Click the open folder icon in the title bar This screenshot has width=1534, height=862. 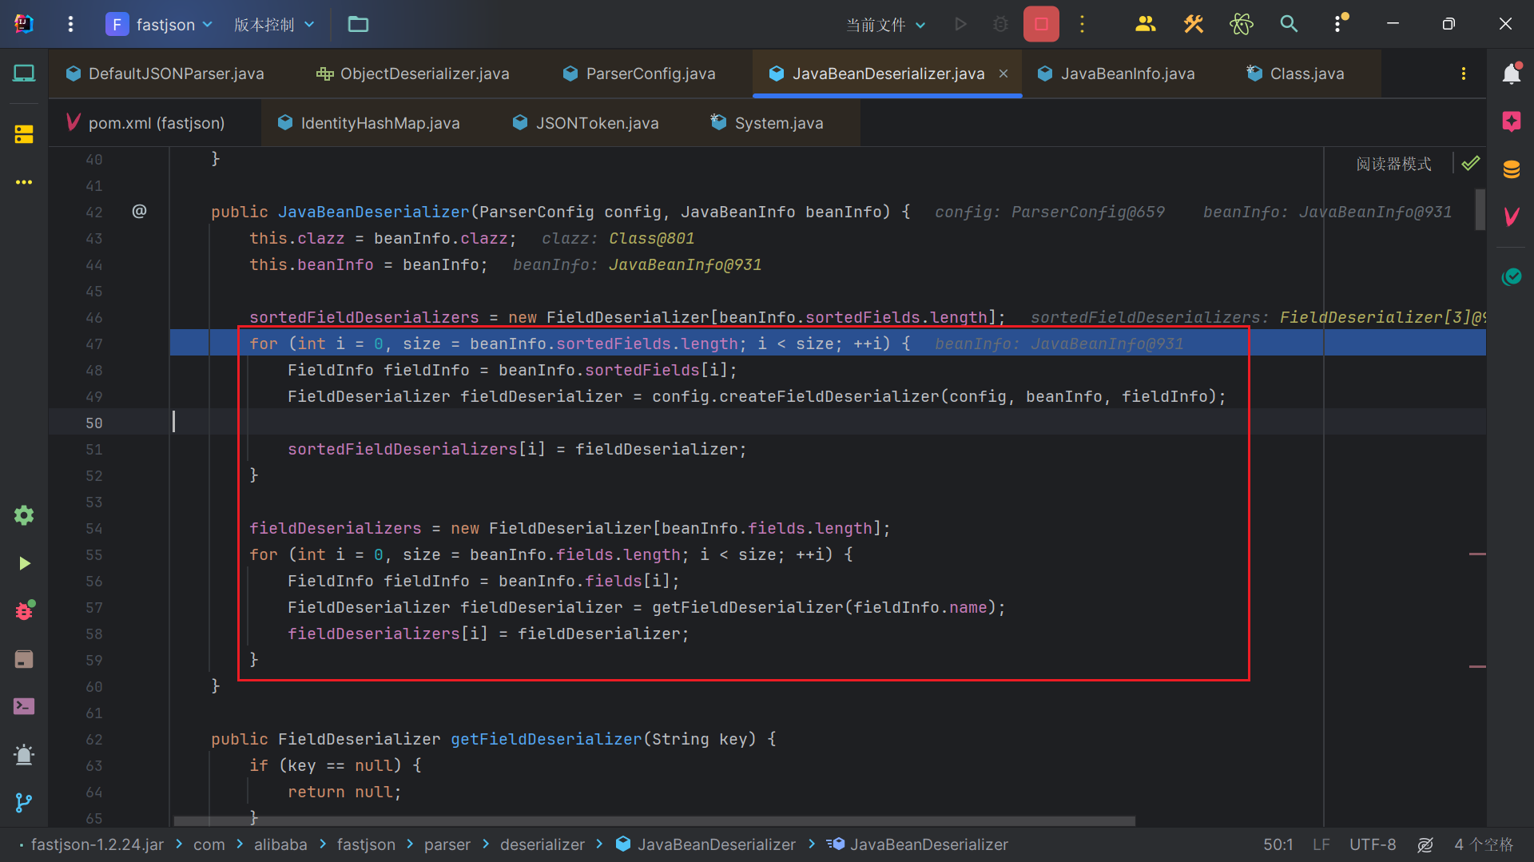[x=358, y=24]
